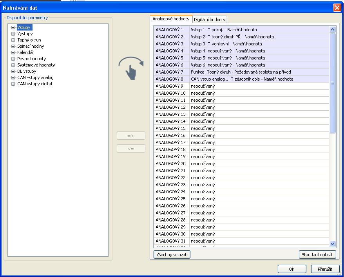Select the ANALOGOVÝ 28 row

(242, 220)
